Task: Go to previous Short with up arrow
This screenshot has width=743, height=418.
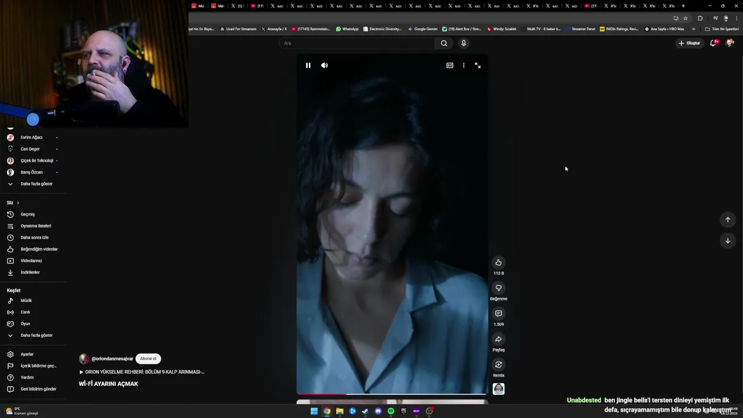Action: (x=727, y=219)
